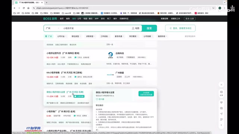239x134 pixels.
Task: Click the 我要招聘 link
Action: (x=164, y=19)
